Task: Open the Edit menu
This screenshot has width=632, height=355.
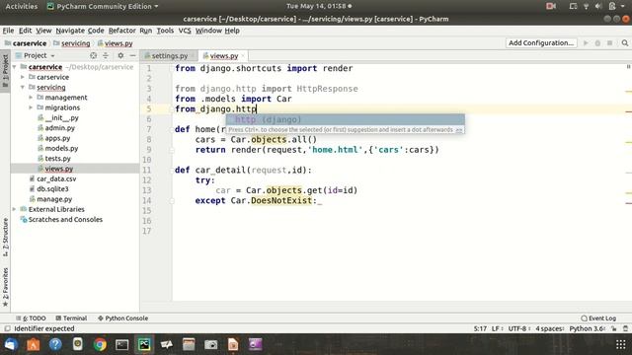Action: coord(25,31)
